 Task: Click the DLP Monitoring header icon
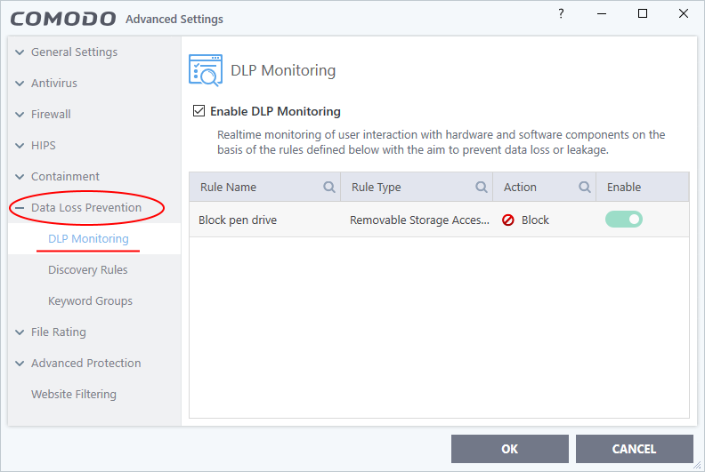tap(206, 70)
